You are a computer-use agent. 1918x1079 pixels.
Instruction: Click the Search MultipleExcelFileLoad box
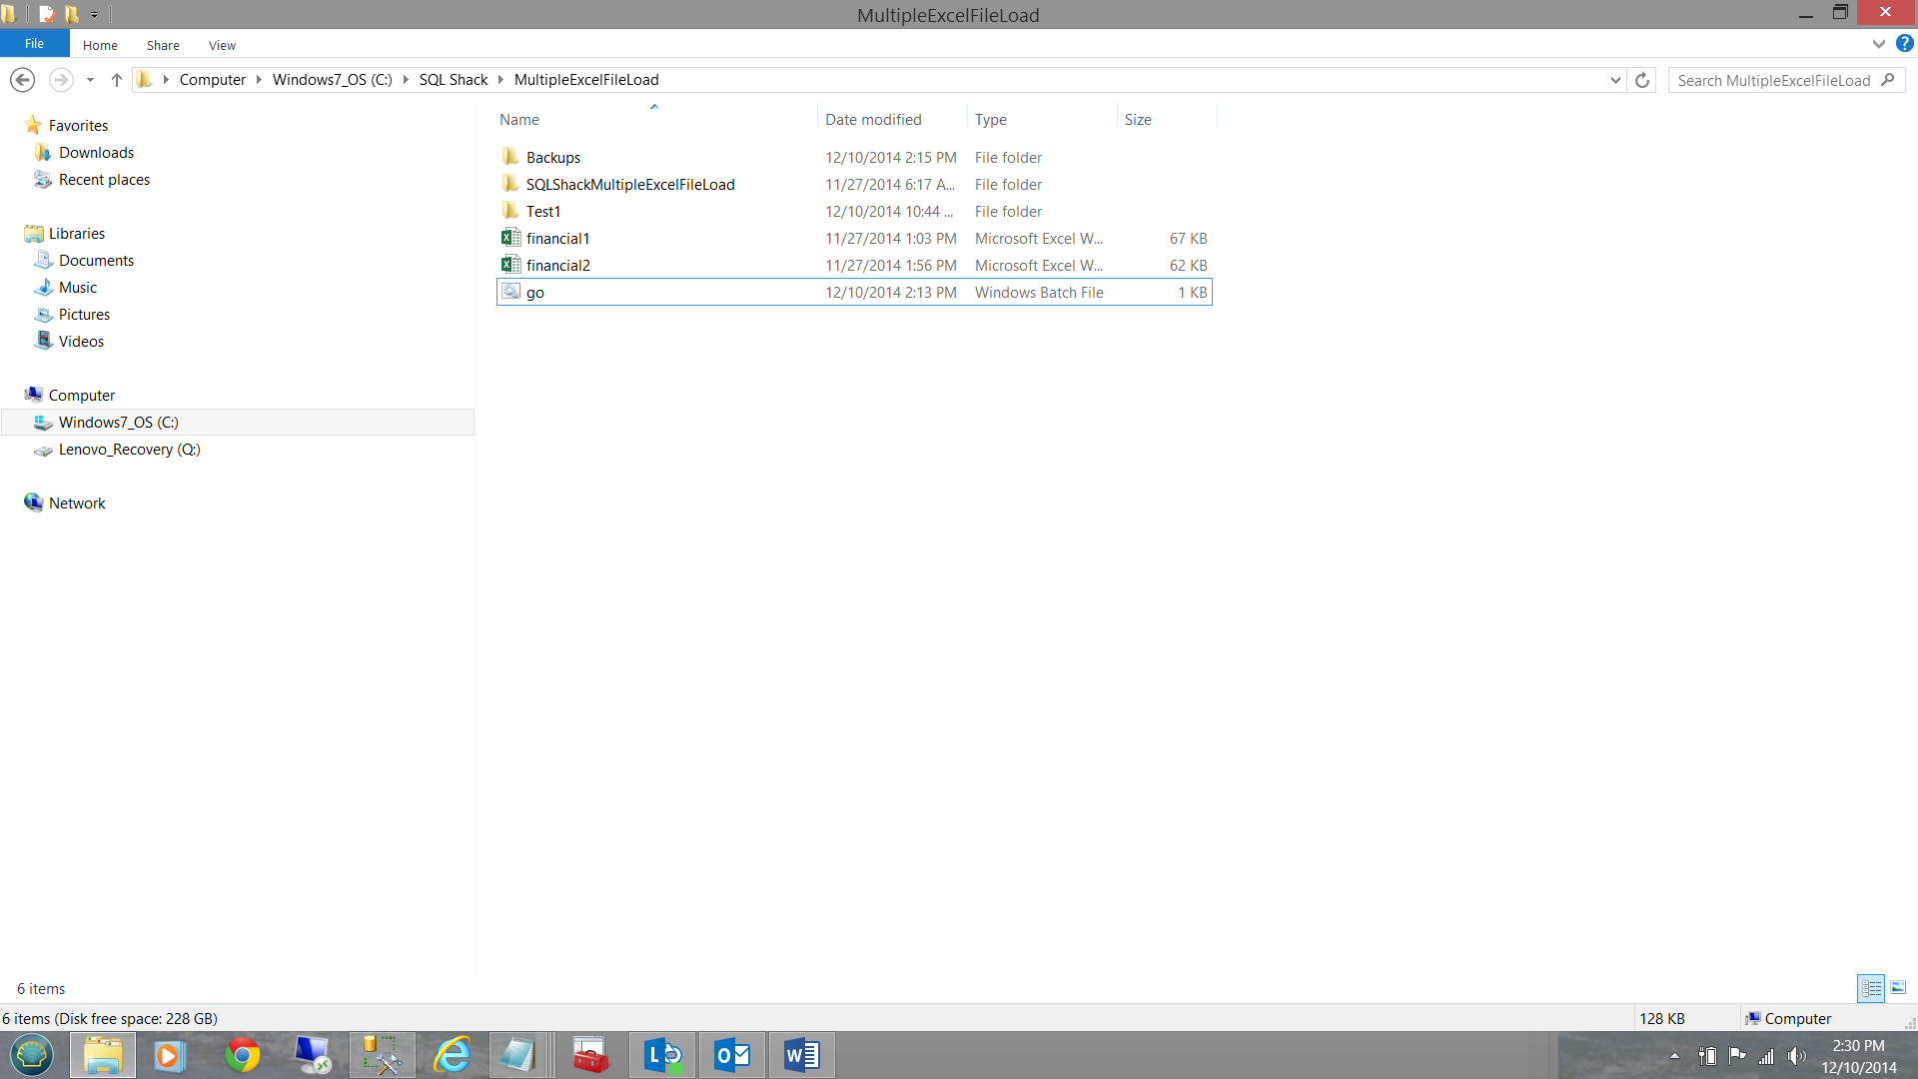1773,80
